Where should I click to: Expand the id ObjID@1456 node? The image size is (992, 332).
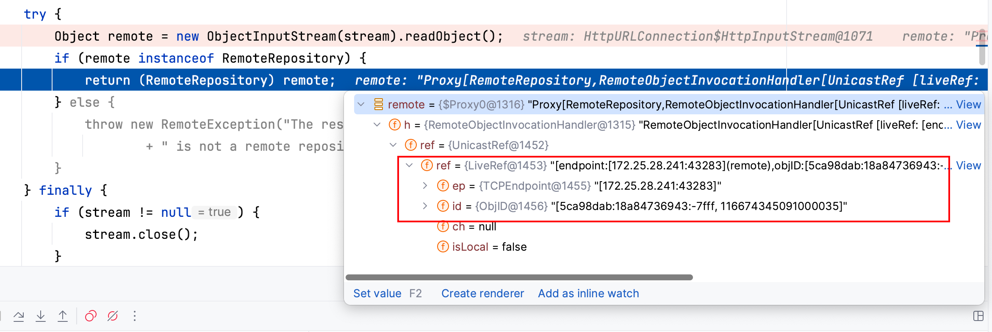pos(425,206)
